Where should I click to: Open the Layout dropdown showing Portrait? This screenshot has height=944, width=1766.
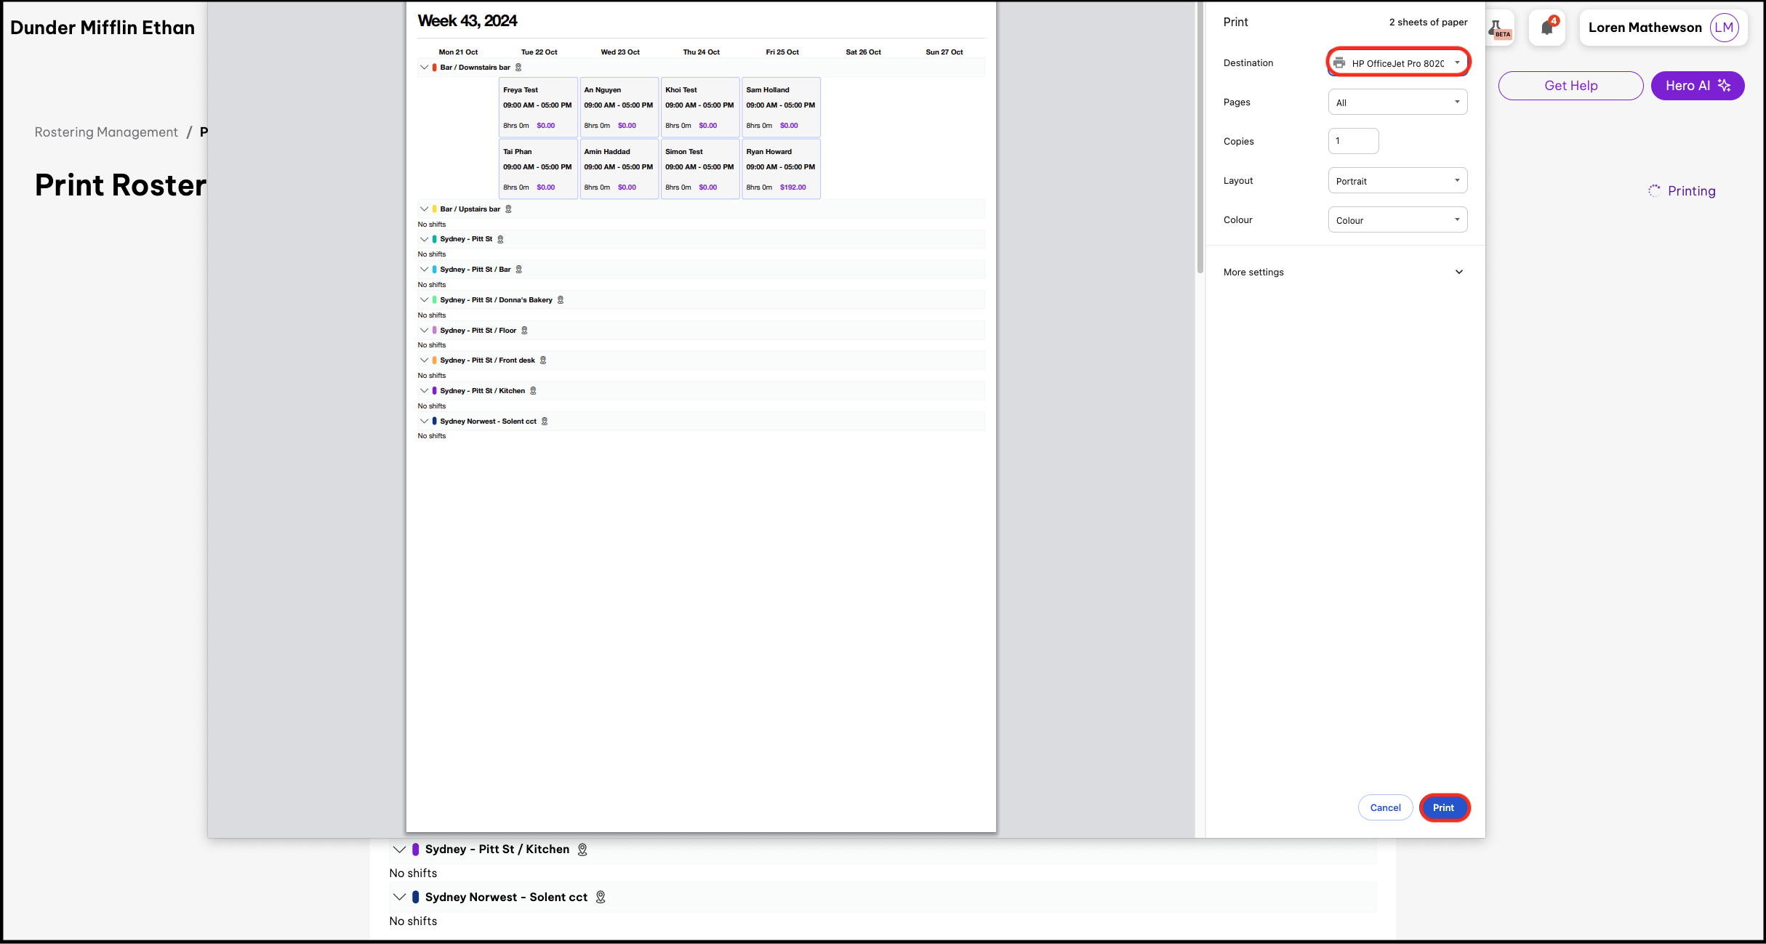coord(1397,181)
